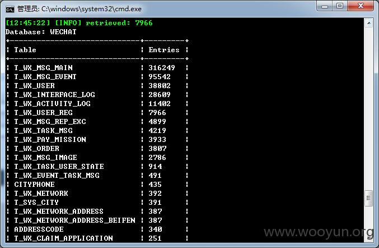379x248 pixels.
Task: Click the entries value 251
Action: click(x=155, y=238)
